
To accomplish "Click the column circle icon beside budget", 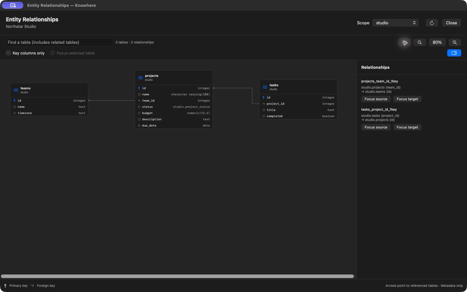I will (139, 113).
